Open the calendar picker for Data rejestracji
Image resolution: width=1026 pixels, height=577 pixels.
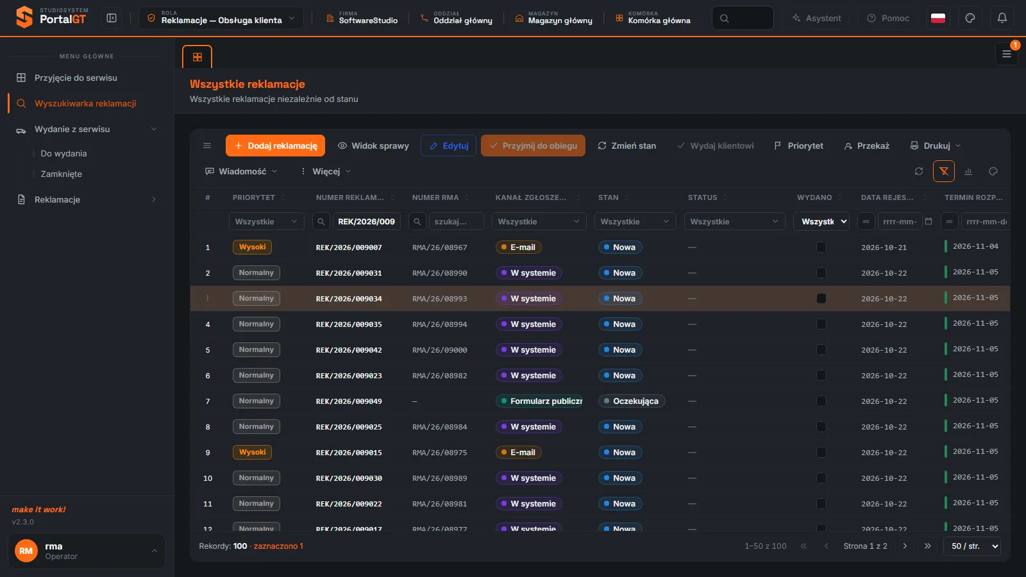929,221
